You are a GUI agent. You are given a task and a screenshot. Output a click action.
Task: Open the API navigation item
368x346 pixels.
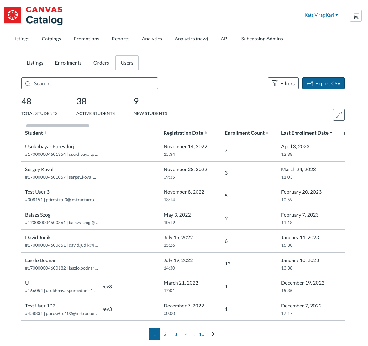pyautogui.click(x=225, y=39)
